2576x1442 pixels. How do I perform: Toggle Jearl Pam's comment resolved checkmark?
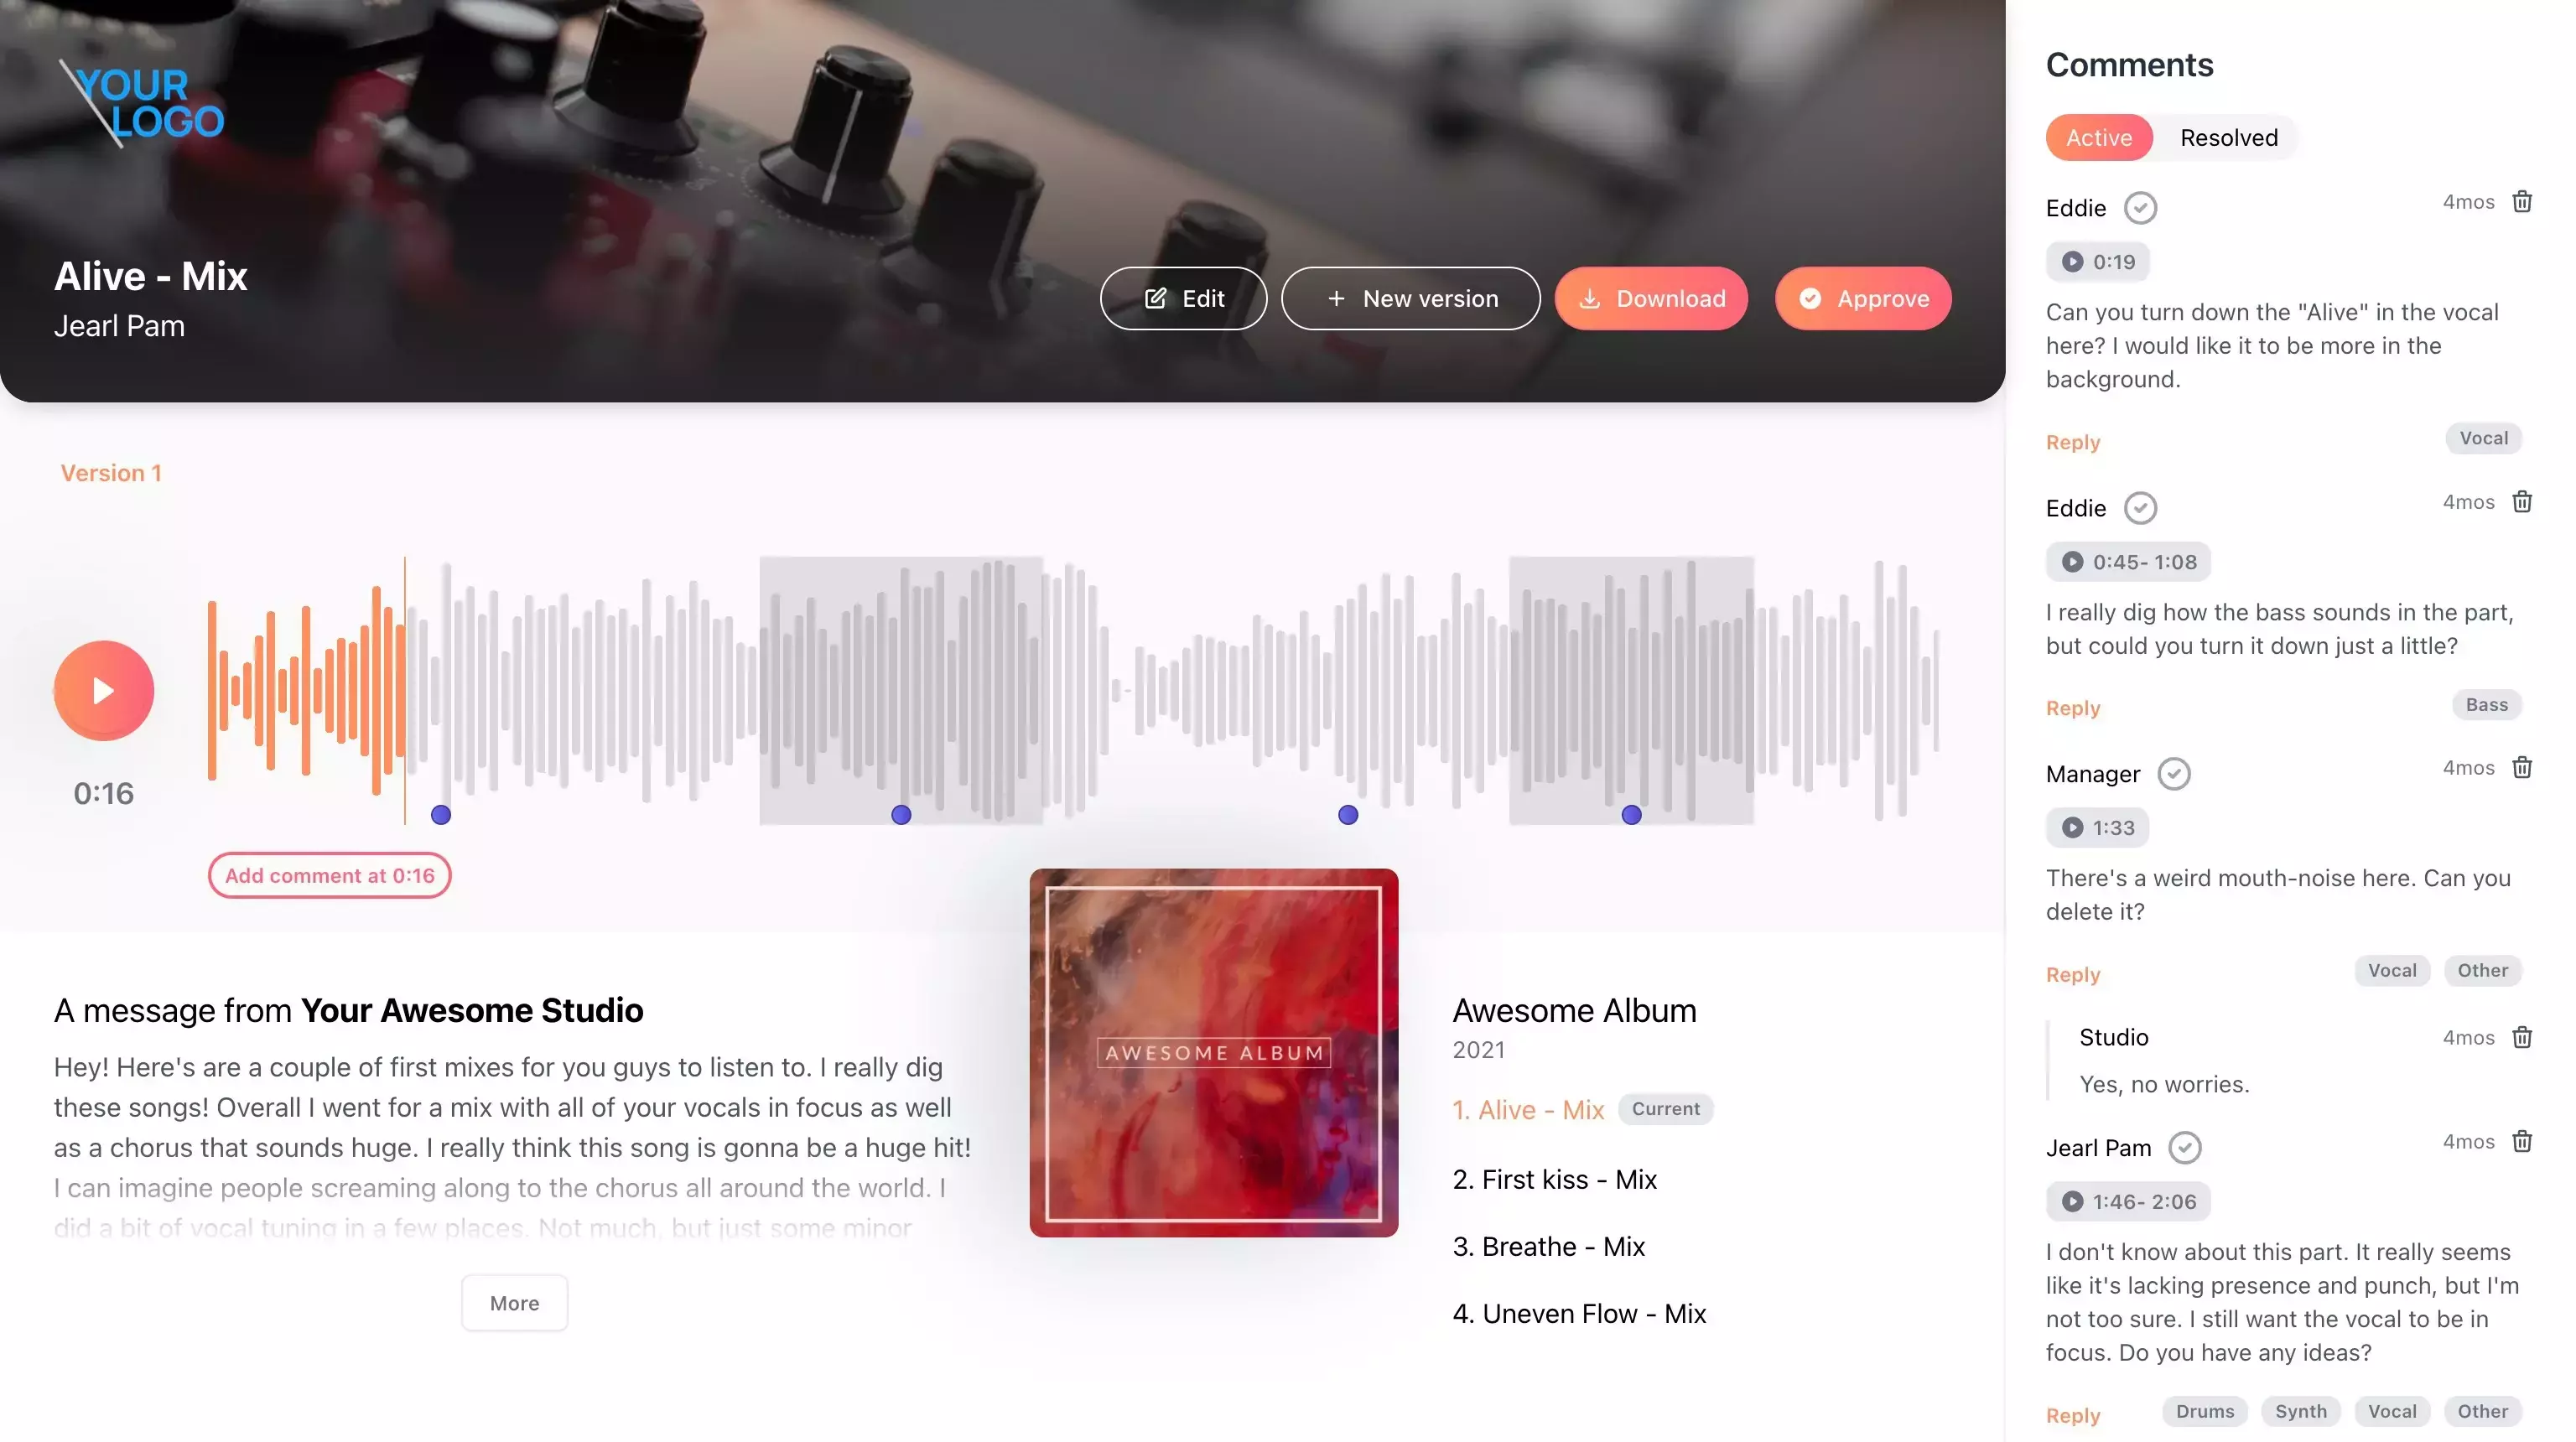pos(2185,1147)
